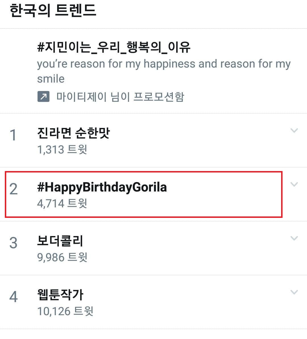Tap rank number 4 in trends

pyautogui.click(x=13, y=297)
